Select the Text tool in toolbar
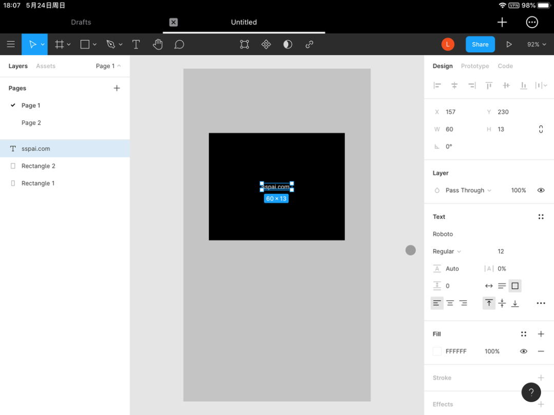The width and height of the screenshot is (554, 415). (136, 45)
